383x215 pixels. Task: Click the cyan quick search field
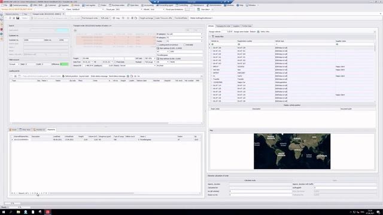(62, 30)
